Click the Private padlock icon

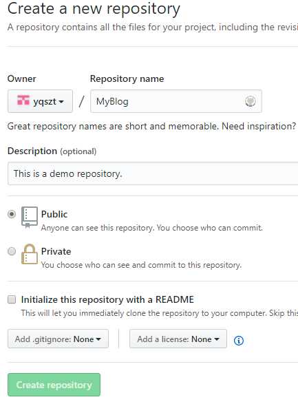(30, 254)
